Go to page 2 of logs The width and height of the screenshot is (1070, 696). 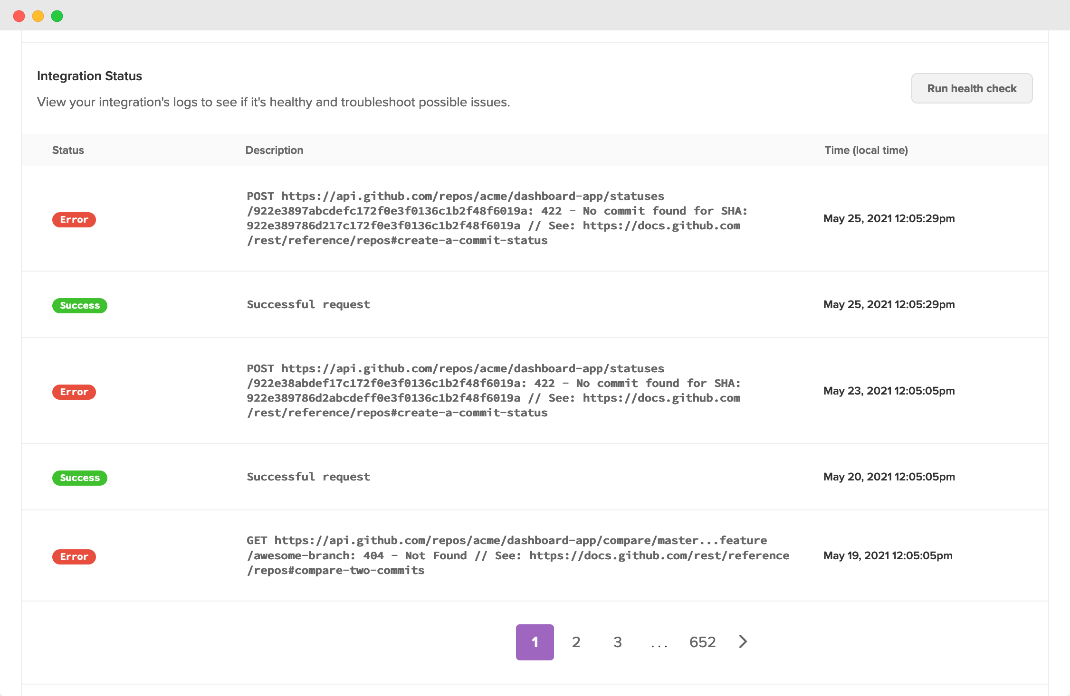pos(576,642)
